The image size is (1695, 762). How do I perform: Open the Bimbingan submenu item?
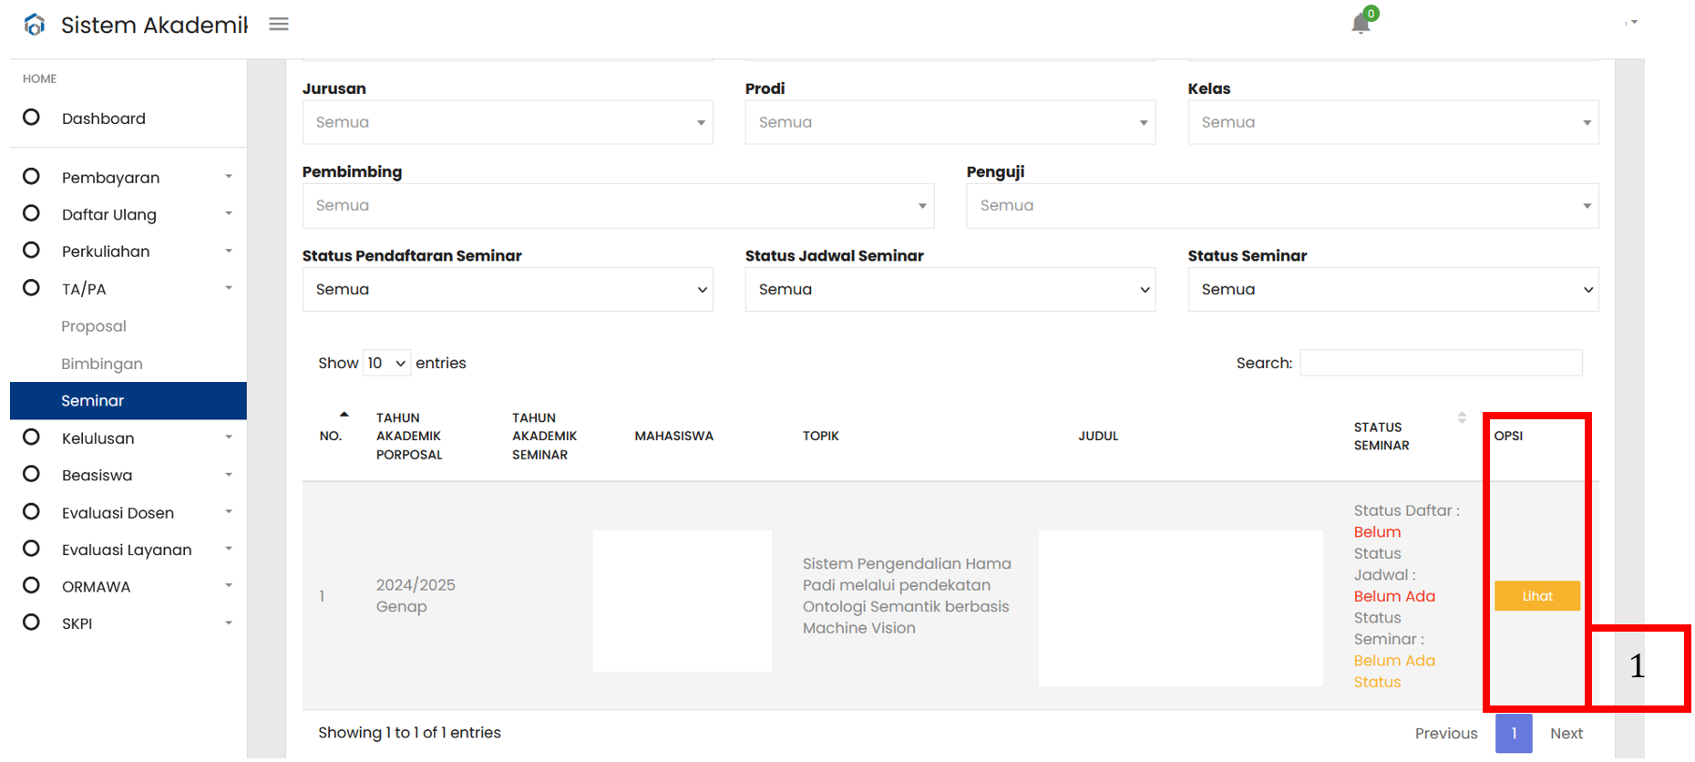pyautogui.click(x=102, y=364)
